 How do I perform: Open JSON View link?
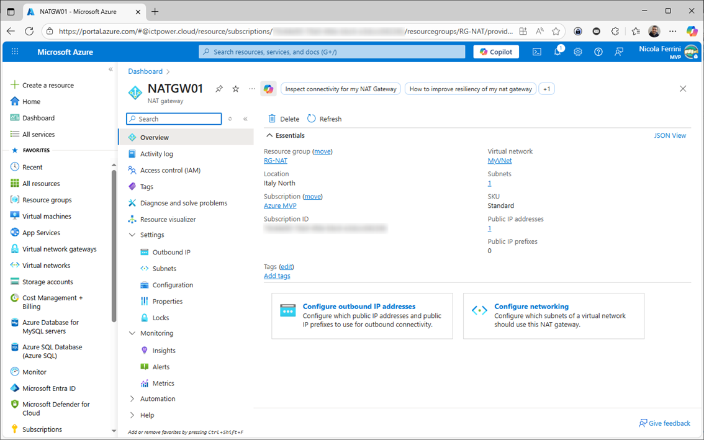tap(670, 135)
